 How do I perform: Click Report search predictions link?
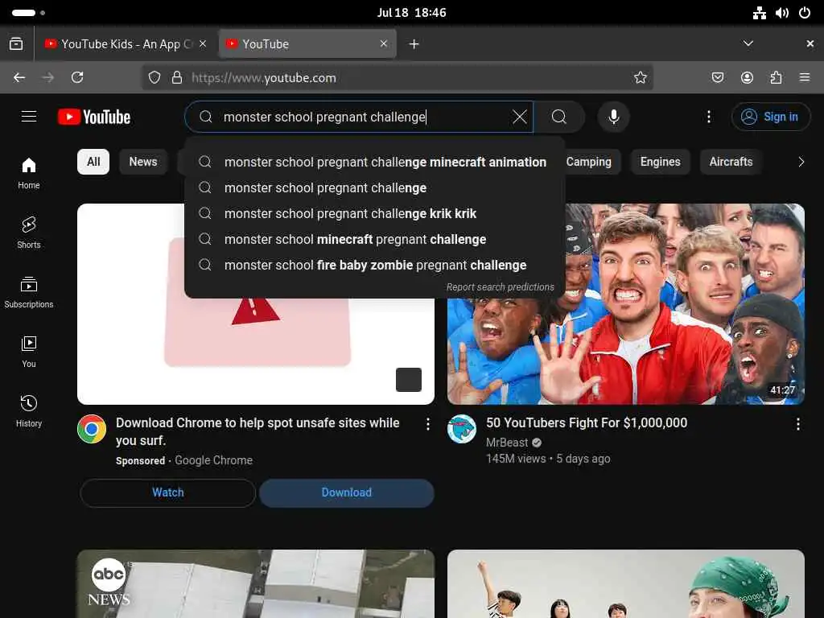[500, 287]
